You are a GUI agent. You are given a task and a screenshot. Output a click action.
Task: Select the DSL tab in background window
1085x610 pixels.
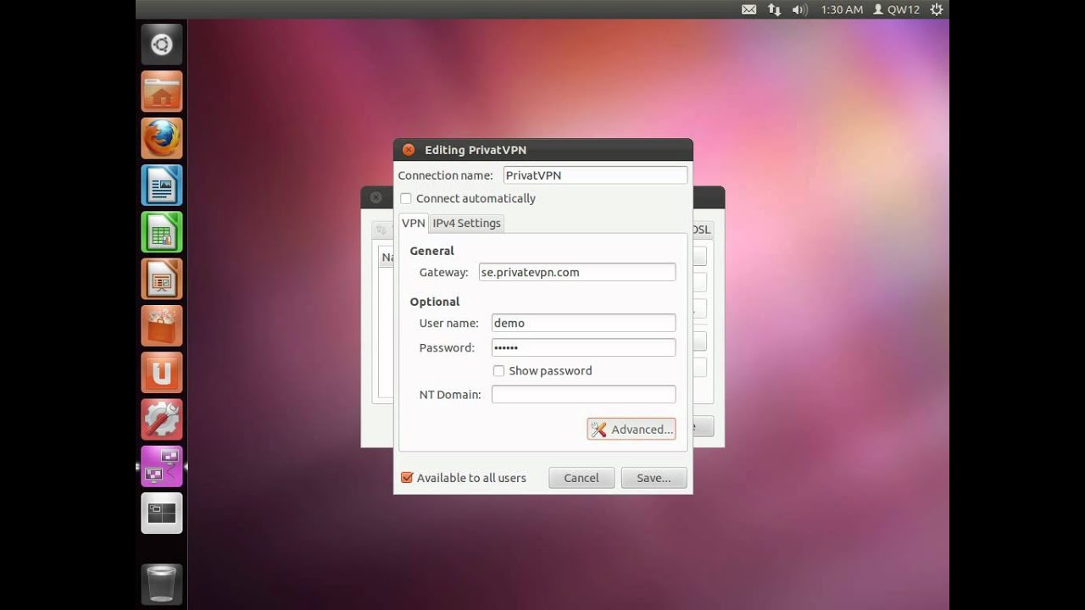[x=701, y=230]
